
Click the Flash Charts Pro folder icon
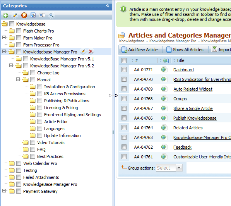[12, 31]
